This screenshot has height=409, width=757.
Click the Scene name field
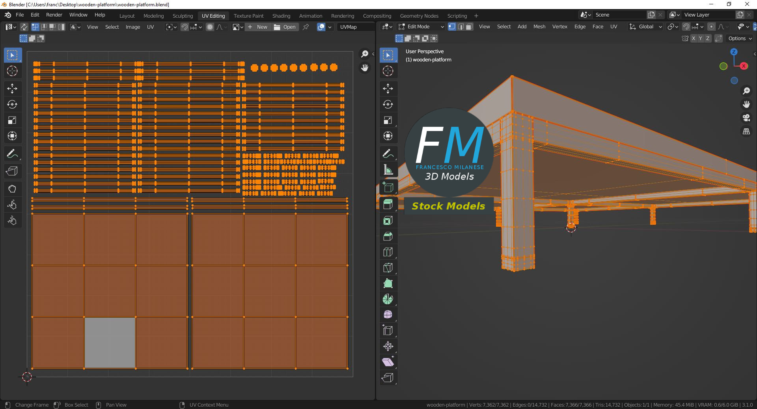click(x=619, y=15)
